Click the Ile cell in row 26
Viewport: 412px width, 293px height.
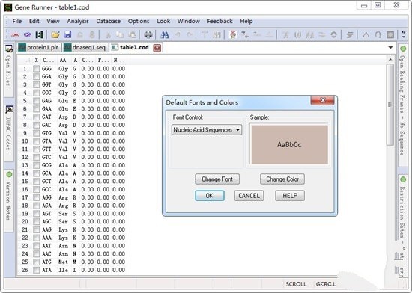[63, 270]
